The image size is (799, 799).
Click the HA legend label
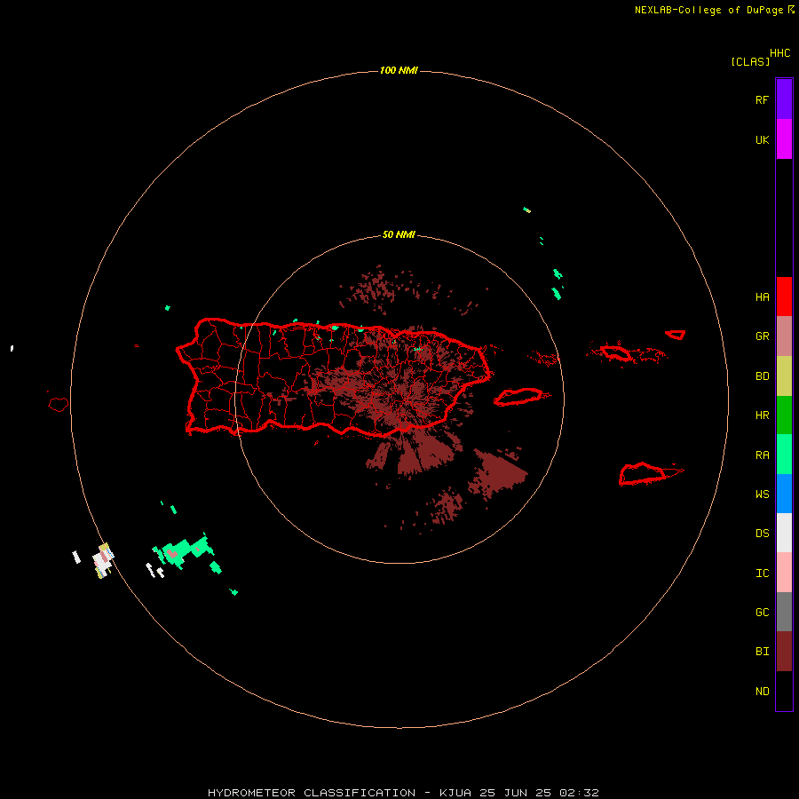pyautogui.click(x=762, y=297)
